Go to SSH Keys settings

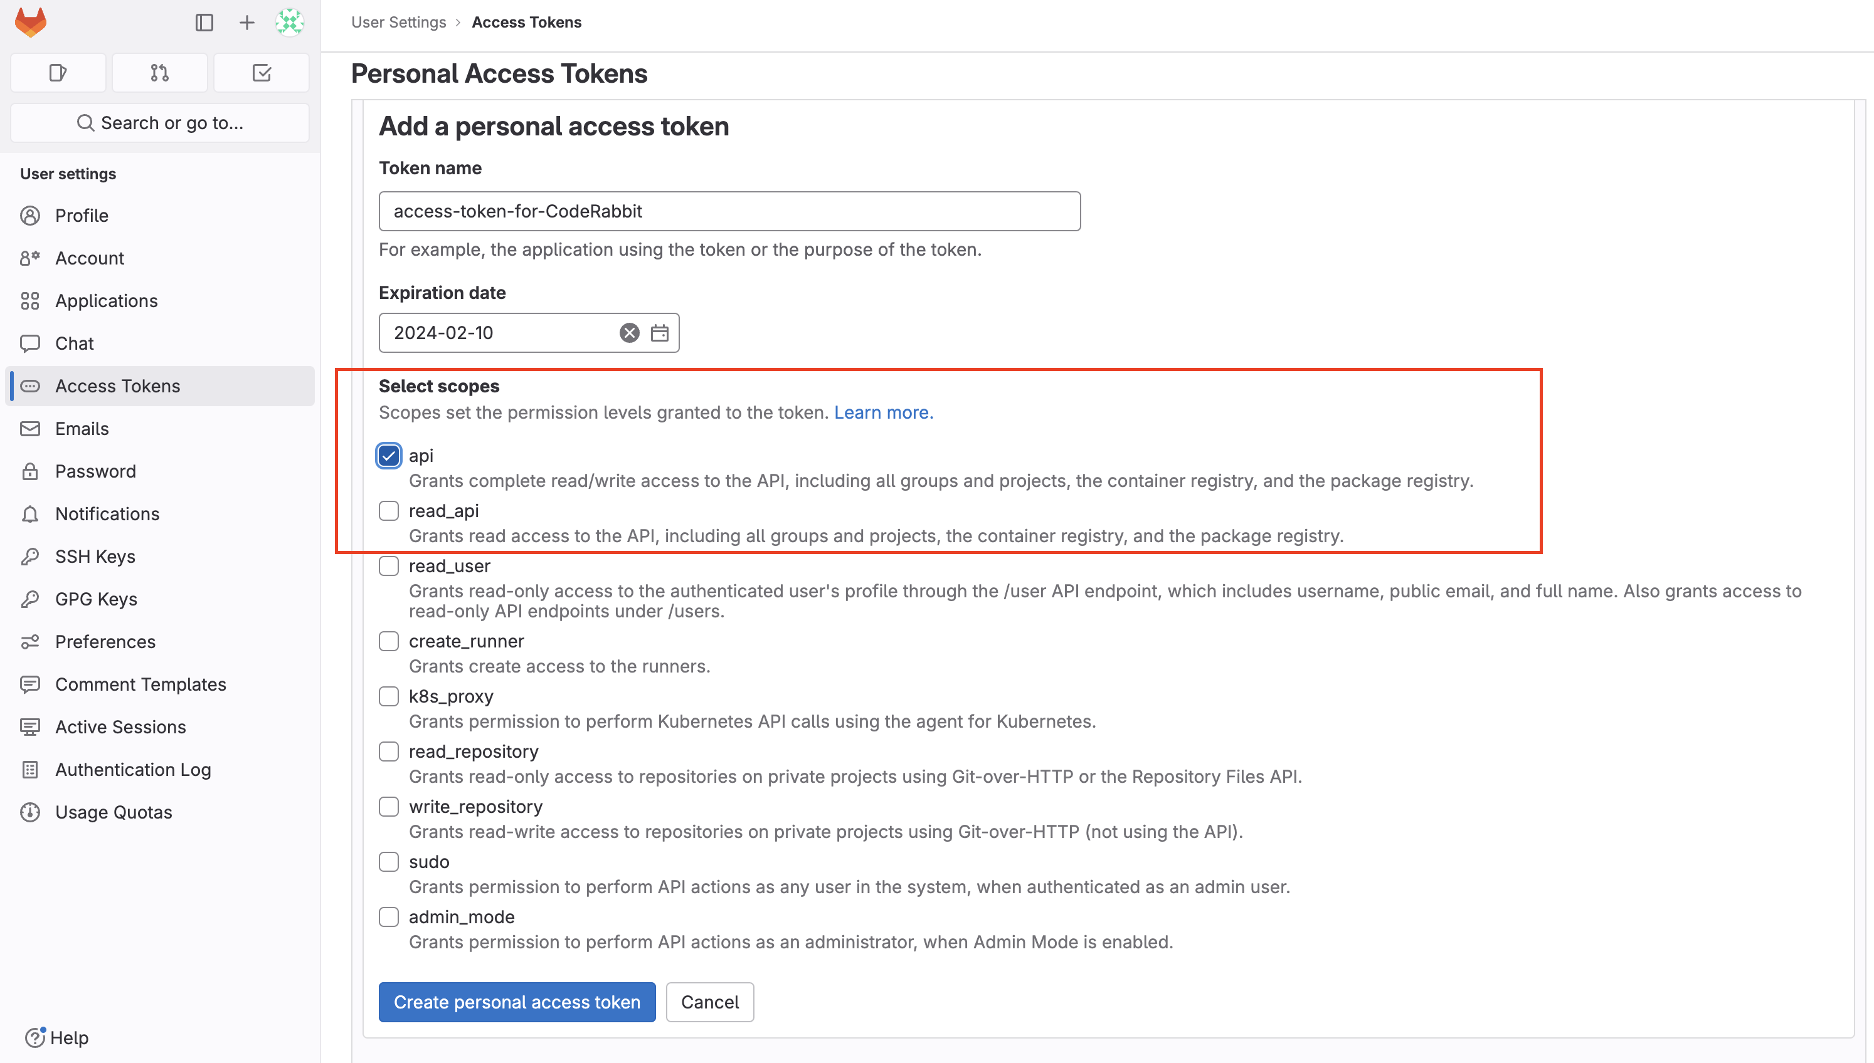(x=95, y=557)
